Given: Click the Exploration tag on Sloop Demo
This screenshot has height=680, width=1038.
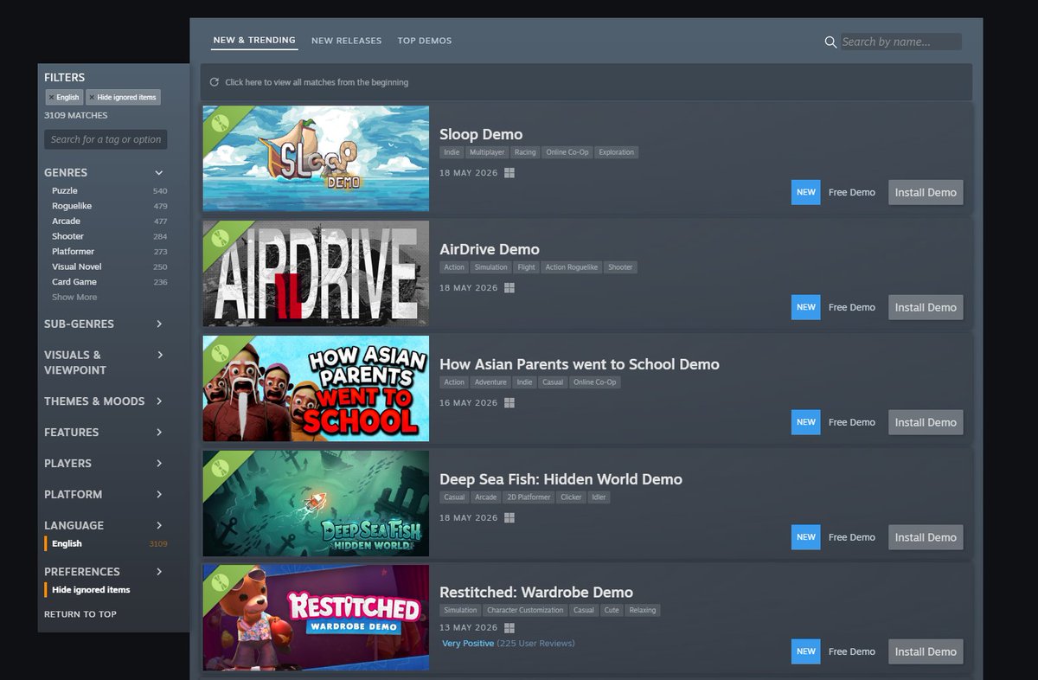Looking at the screenshot, I should tap(616, 152).
